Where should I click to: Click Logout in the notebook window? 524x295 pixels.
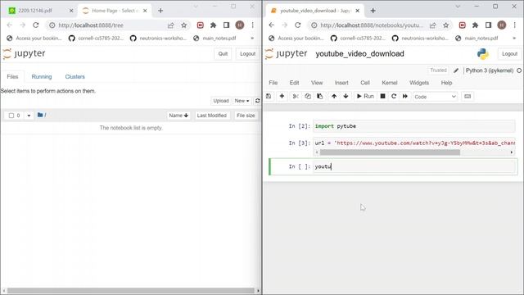tap(509, 54)
